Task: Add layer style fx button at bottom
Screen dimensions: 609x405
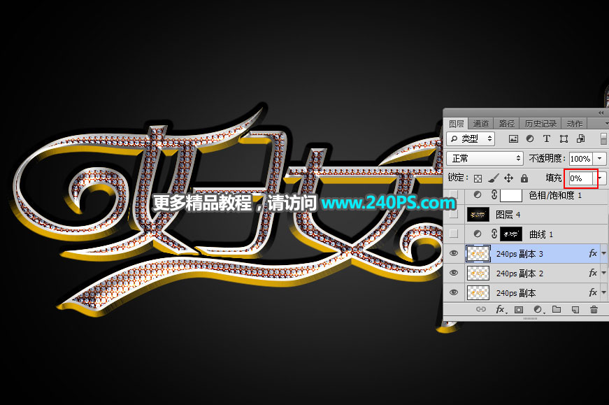Action: pos(501,309)
